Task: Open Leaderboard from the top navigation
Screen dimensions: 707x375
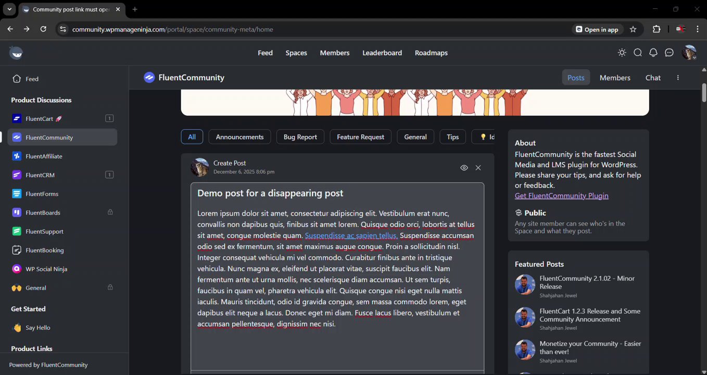Action: 382,53
